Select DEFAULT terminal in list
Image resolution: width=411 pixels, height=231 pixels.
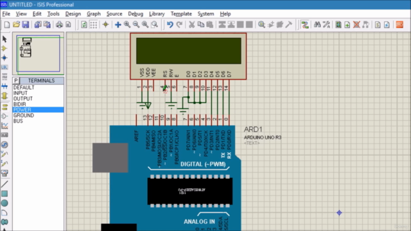(38, 87)
